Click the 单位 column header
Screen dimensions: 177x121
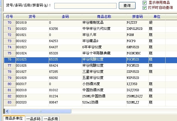click(x=157, y=17)
